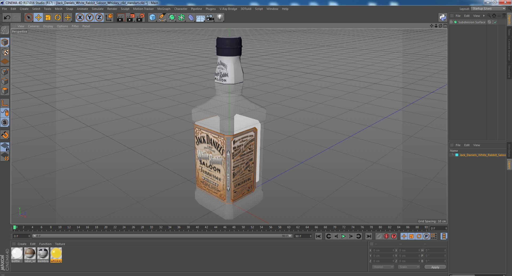The width and height of the screenshot is (512, 276).
Task: Open the spline pen tool
Action: 162,18
